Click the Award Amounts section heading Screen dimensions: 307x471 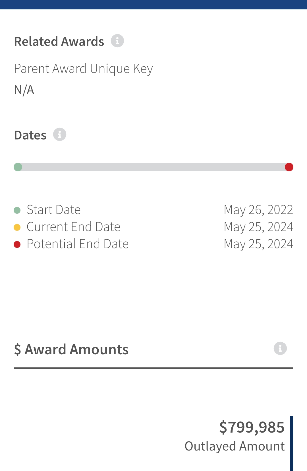(71, 349)
